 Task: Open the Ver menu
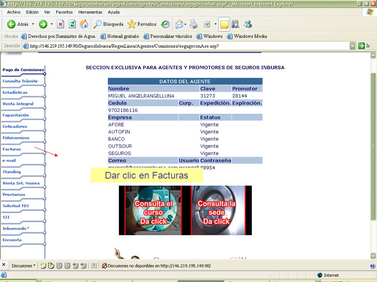point(47,12)
